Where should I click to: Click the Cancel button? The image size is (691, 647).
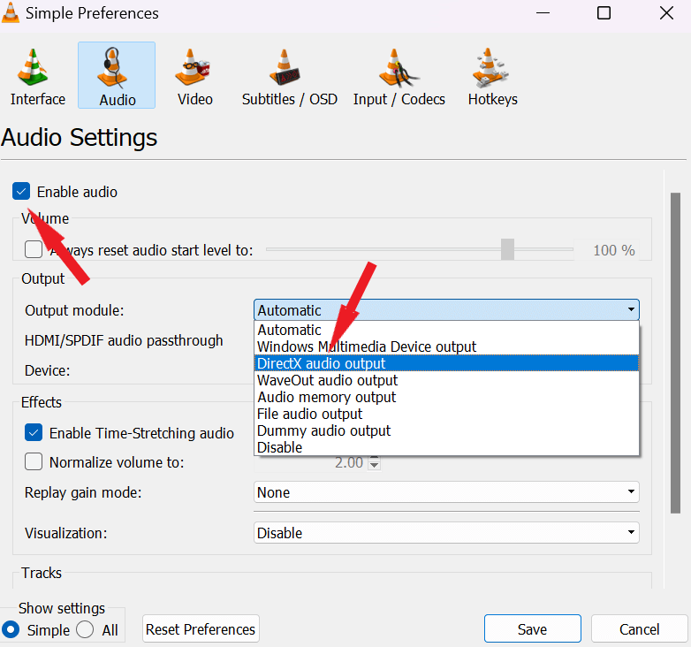(640, 629)
